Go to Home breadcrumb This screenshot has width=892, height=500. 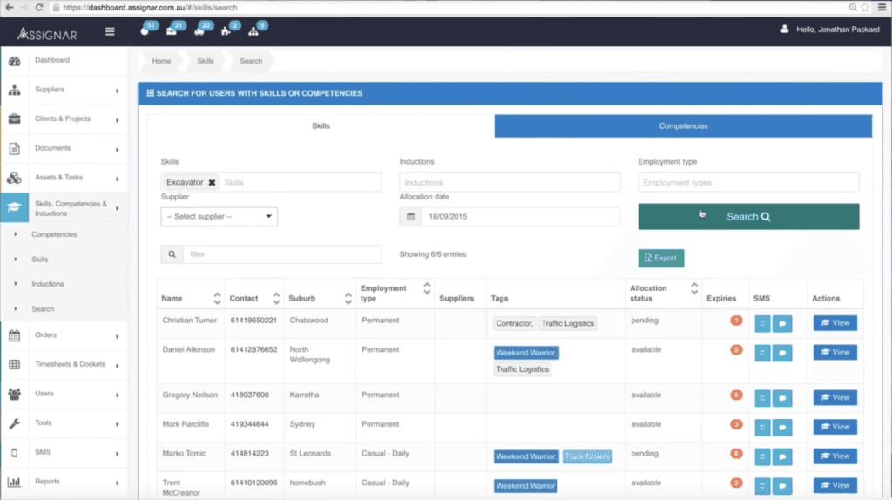click(x=161, y=61)
